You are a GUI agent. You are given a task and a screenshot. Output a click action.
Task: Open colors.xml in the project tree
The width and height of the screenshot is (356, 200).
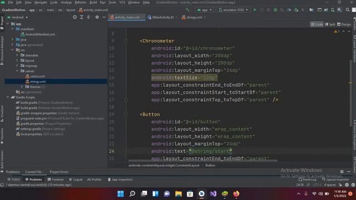[x=35, y=77]
